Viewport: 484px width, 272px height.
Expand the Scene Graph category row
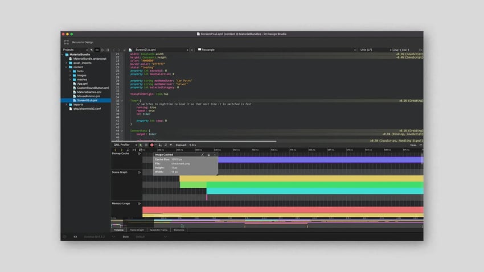(139, 172)
